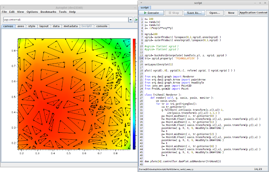Go to the metadata tab
The width and height of the screenshot is (269, 172).
pos(70,26)
